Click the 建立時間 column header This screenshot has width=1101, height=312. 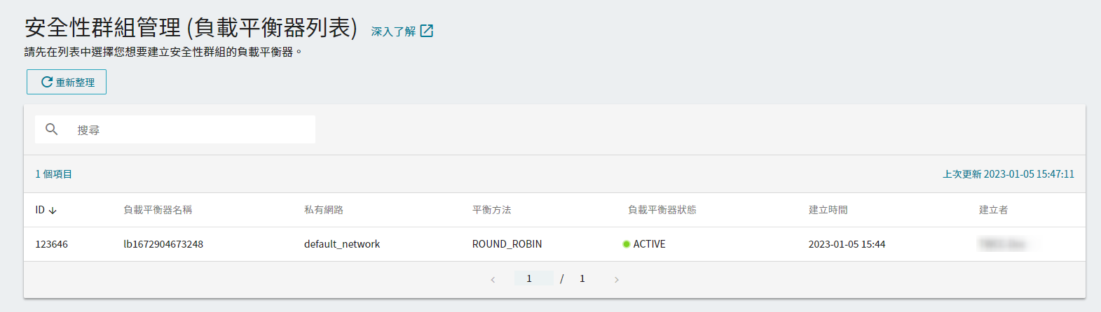[828, 210]
